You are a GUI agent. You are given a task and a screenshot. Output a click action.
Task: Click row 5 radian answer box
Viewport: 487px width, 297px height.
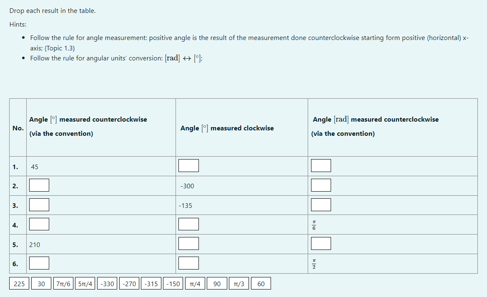(x=321, y=243)
